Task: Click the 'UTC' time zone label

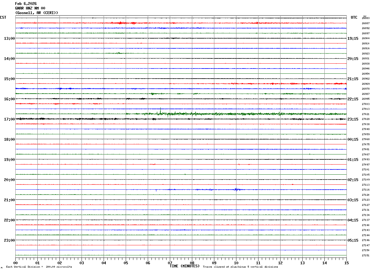Action: tap(354, 17)
